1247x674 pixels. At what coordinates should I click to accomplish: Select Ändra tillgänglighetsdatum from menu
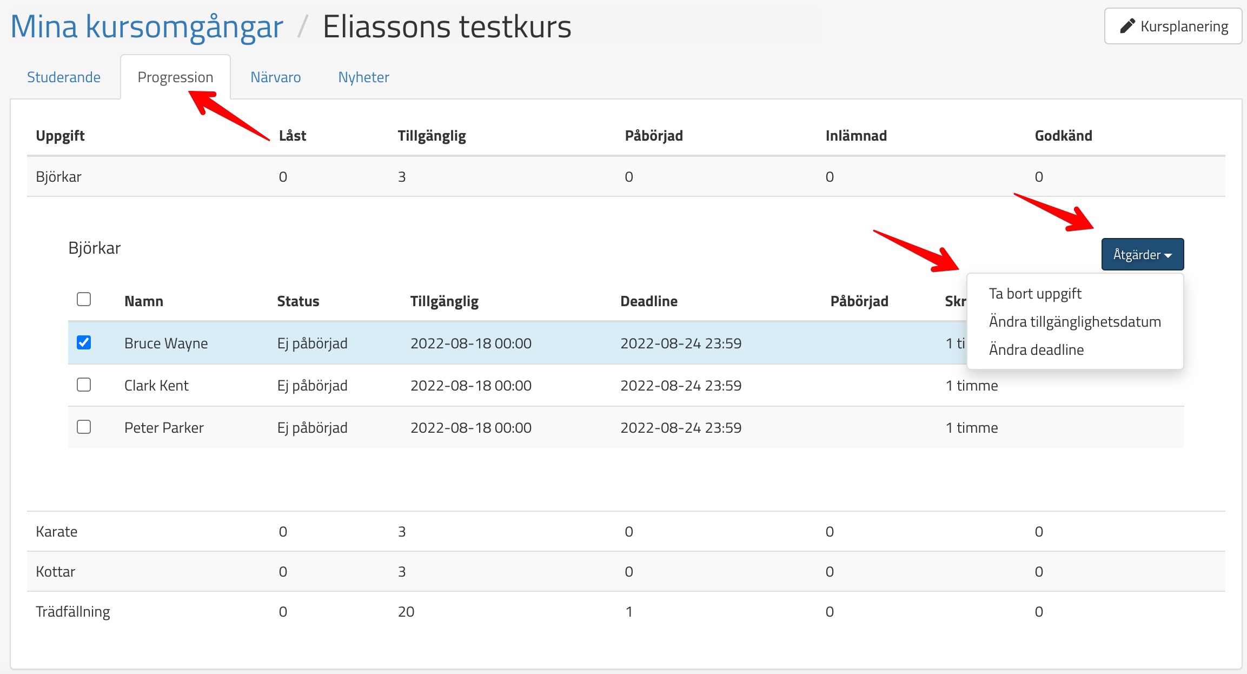[x=1074, y=321]
